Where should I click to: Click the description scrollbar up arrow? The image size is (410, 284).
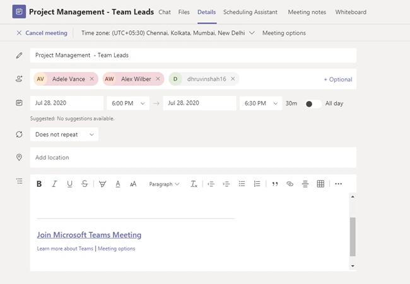tap(353, 197)
